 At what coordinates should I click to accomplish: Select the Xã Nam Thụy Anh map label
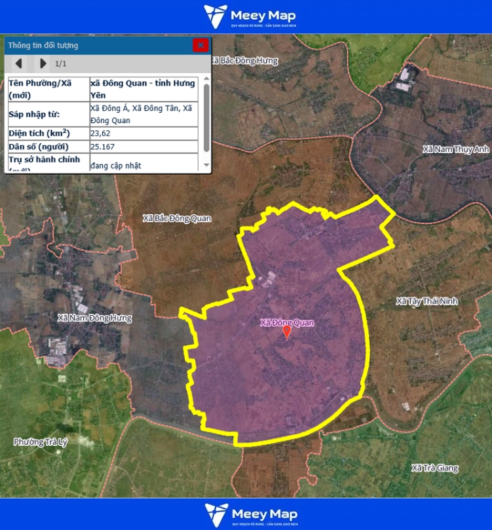point(456,150)
